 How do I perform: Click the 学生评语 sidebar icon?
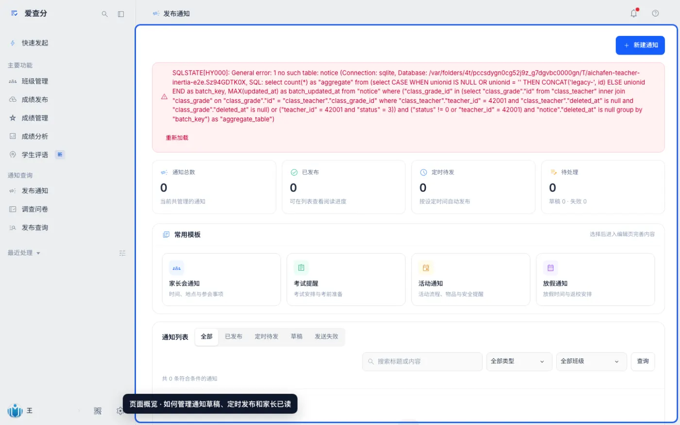(13, 155)
